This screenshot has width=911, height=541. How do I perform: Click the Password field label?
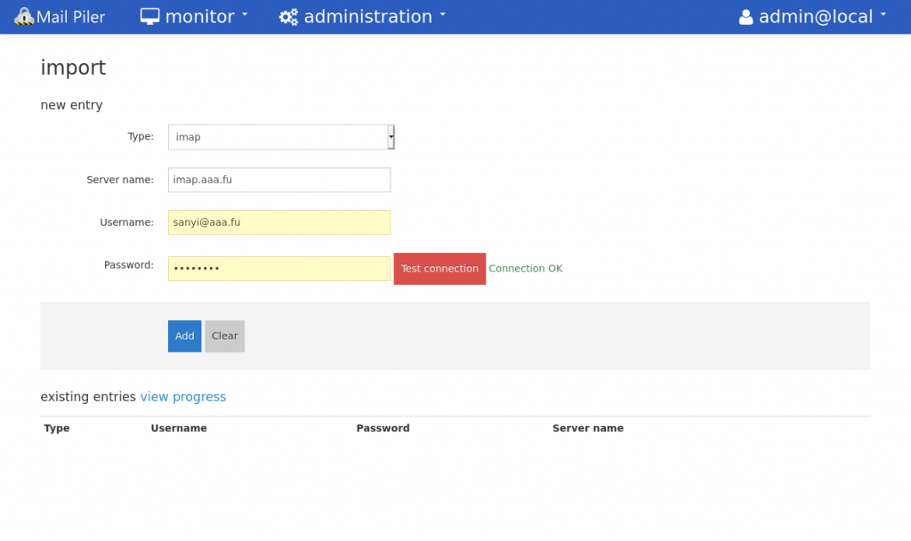(x=129, y=265)
